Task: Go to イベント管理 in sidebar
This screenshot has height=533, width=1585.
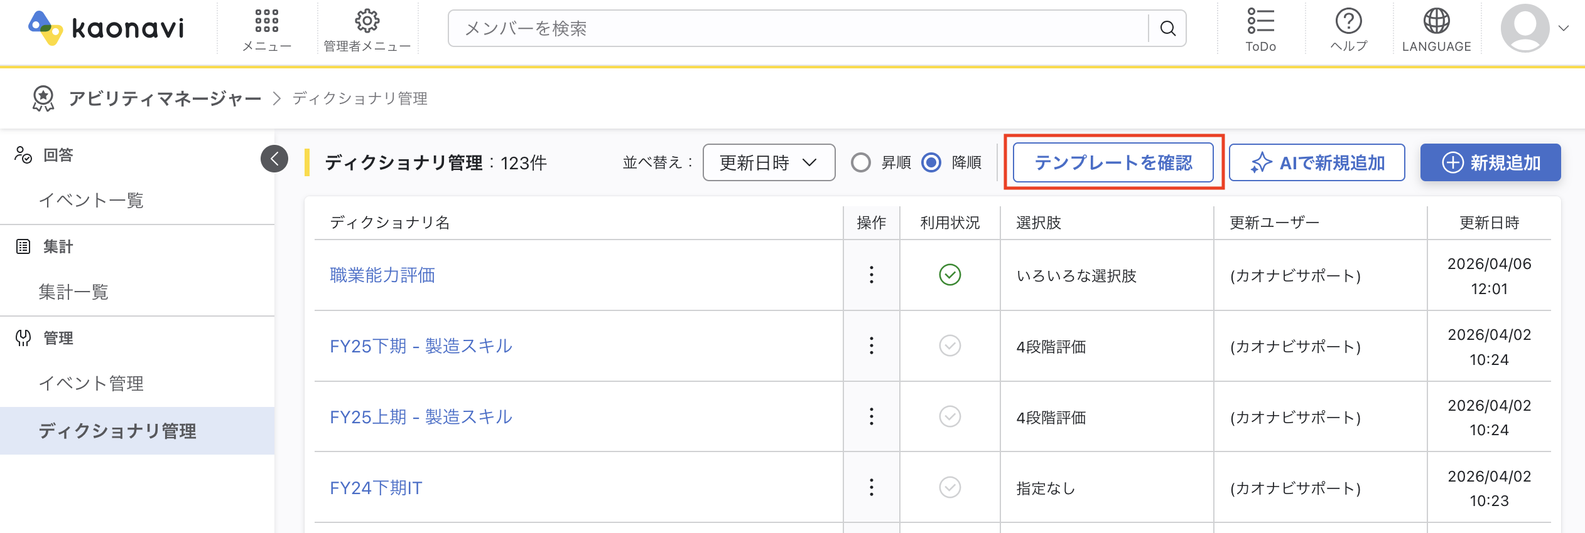Action: click(91, 383)
